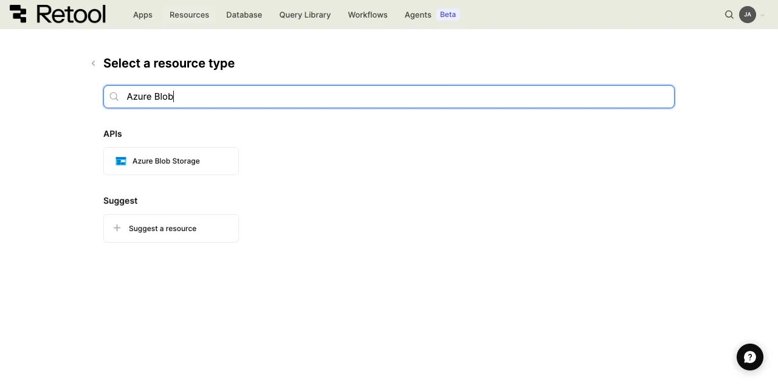Open the Database page
This screenshot has height=385, width=778.
coord(244,15)
